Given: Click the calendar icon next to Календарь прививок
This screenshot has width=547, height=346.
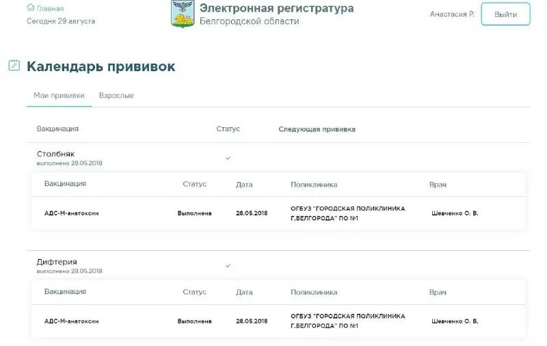Looking at the screenshot, I should pos(14,65).
